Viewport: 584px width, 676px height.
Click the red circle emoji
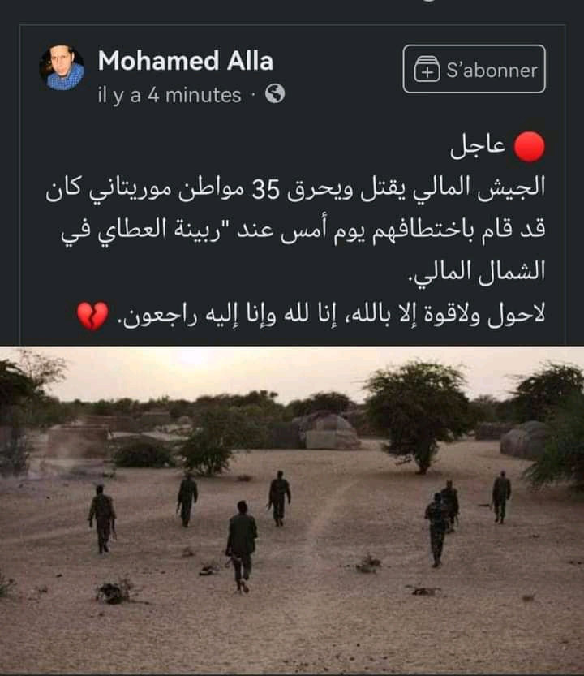click(x=530, y=147)
